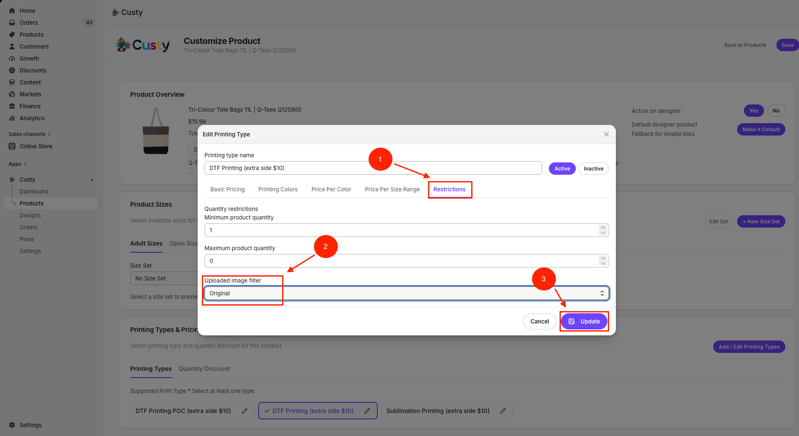Screen dimensions: 799x436
Task: Click the small Custy icon in top bar
Action: click(115, 12)
